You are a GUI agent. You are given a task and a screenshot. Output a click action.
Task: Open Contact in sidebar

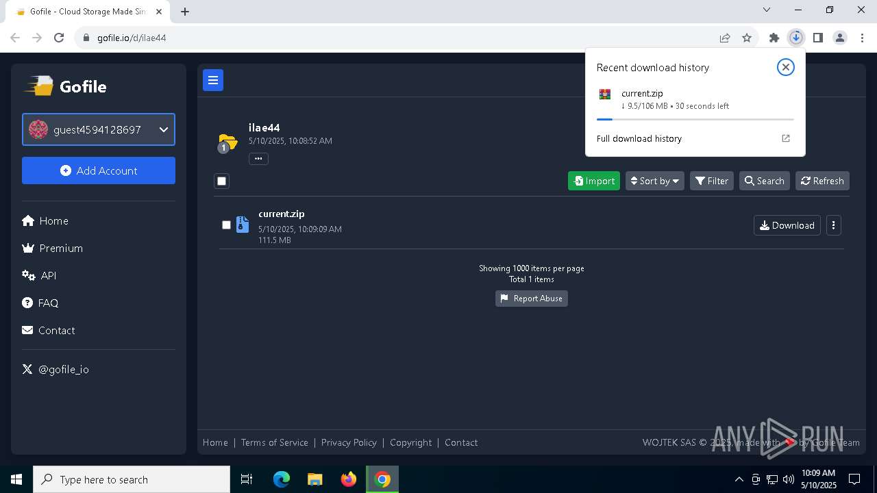point(49,330)
